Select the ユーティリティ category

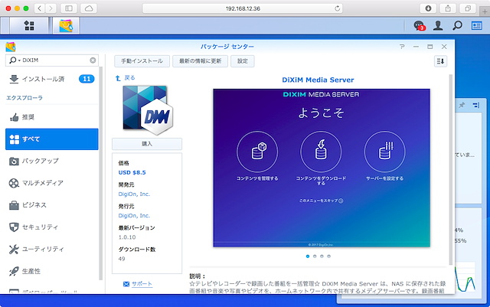click(x=52, y=249)
